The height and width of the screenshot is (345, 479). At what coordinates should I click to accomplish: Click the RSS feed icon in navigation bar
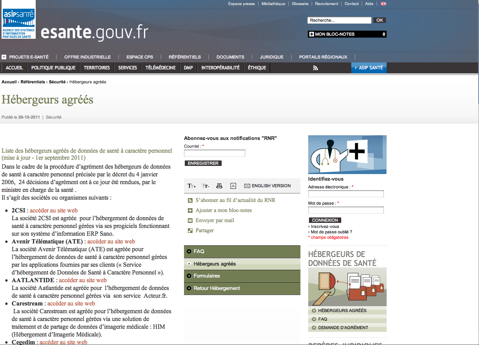(316, 68)
